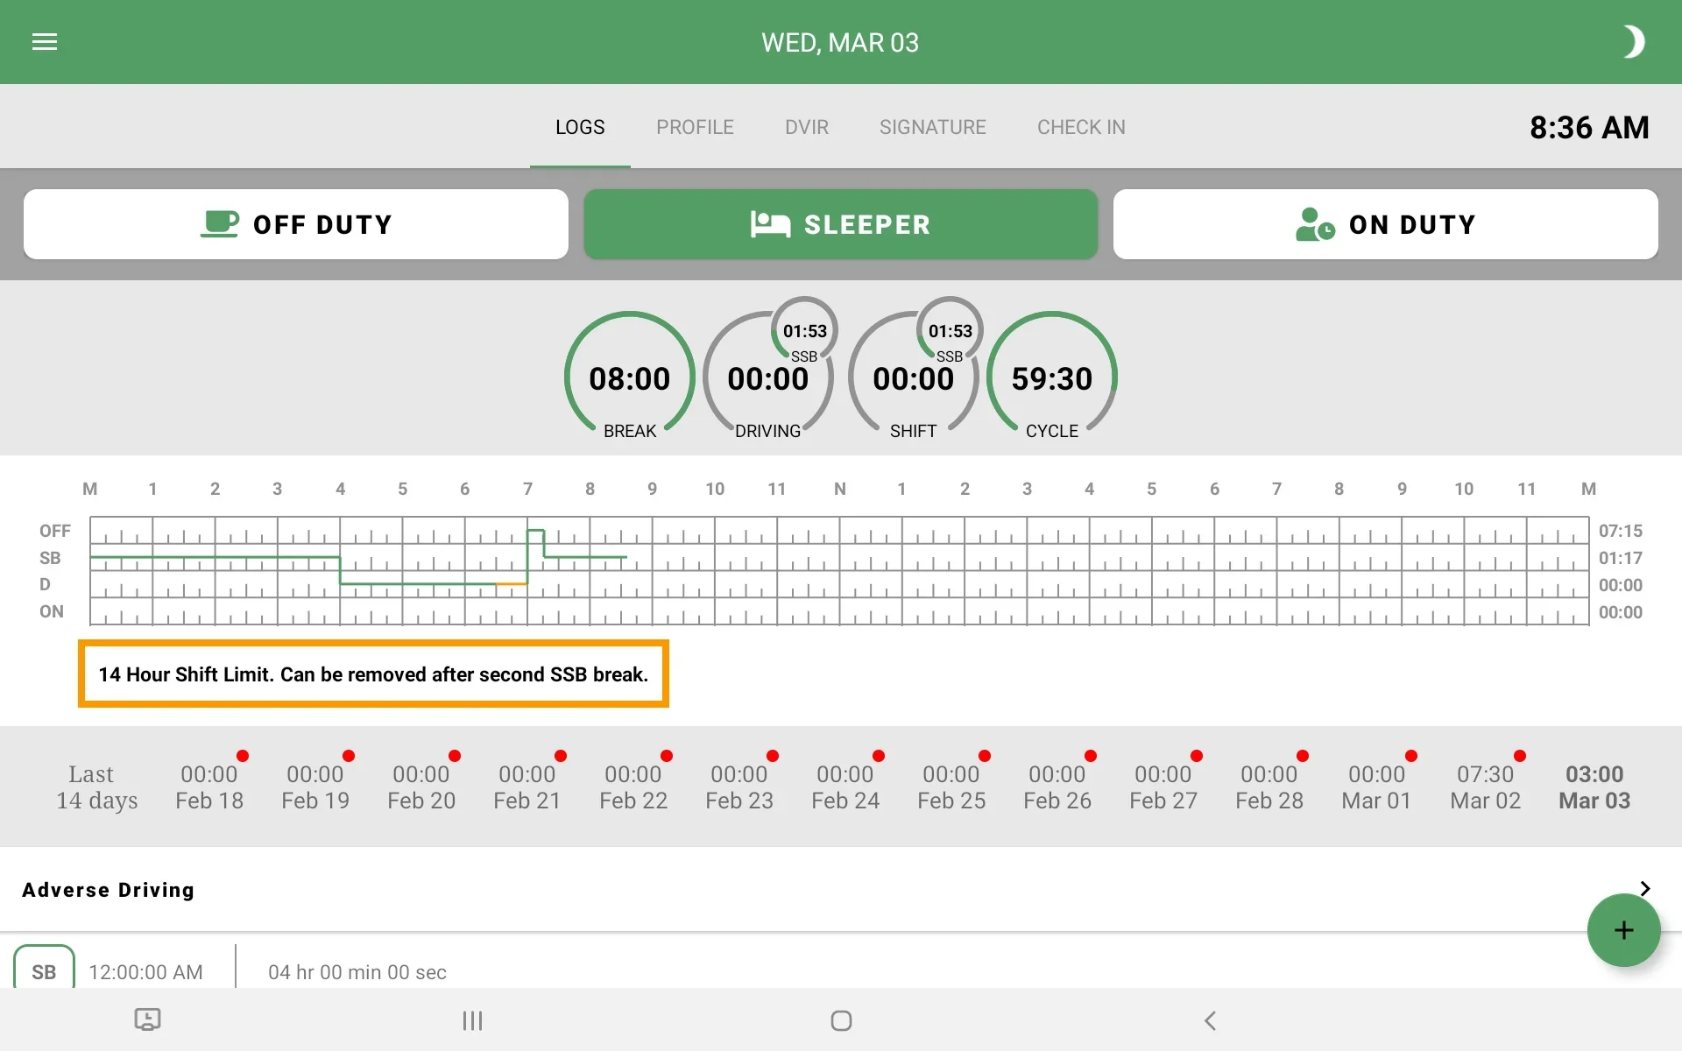Change status to On Duty
Screen dimensions: 1682x1051
1385,224
